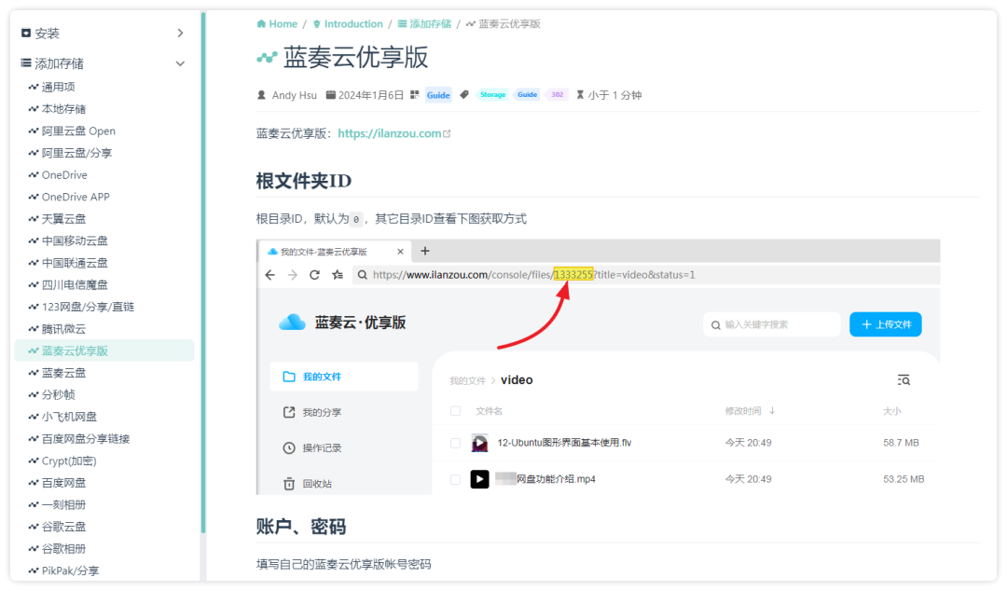Image resolution: width=1007 pixels, height=591 pixels.
Task: Open the https://ilanzou.com external link
Action: (393, 133)
